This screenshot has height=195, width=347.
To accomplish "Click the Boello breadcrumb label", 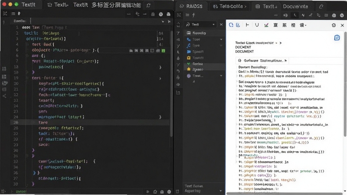I will click(20, 21).
